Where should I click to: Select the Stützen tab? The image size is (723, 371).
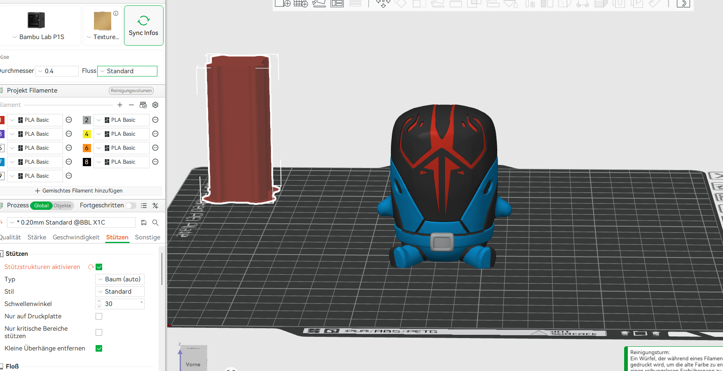click(117, 237)
